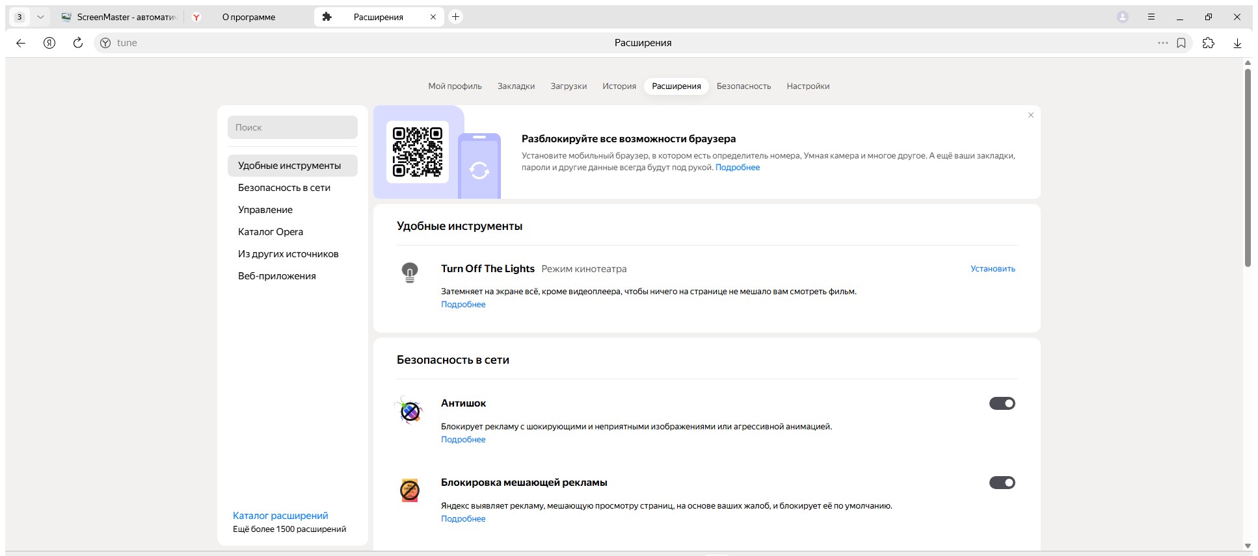Select Безопасность в сети in sidebar
This screenshot has width=1258, height=556.
tap(293, 188)
